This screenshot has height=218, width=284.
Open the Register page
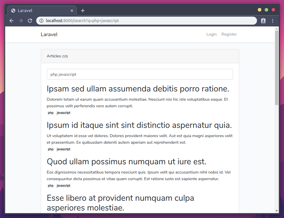(x=229, y=34)
